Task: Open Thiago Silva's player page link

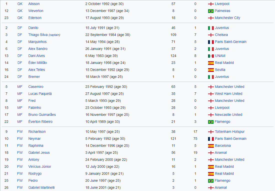Action: click(x=38, y=35)
